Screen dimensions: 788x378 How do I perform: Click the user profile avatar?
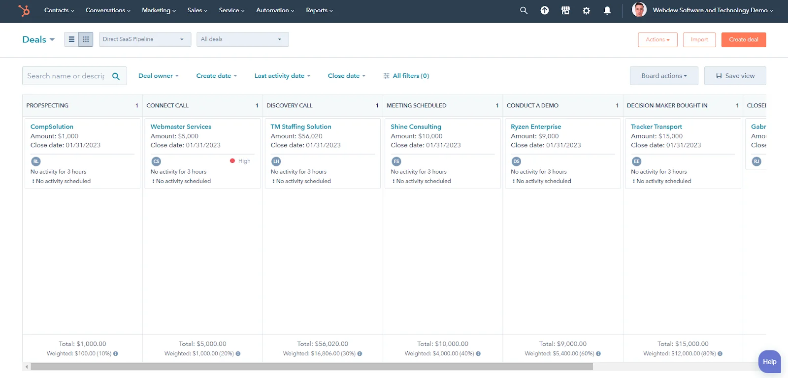click(639, 10)
